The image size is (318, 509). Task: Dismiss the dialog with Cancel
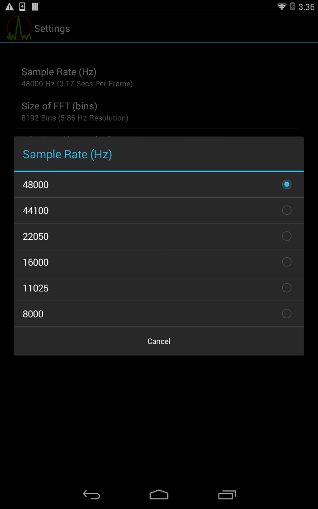pos(159,341)
